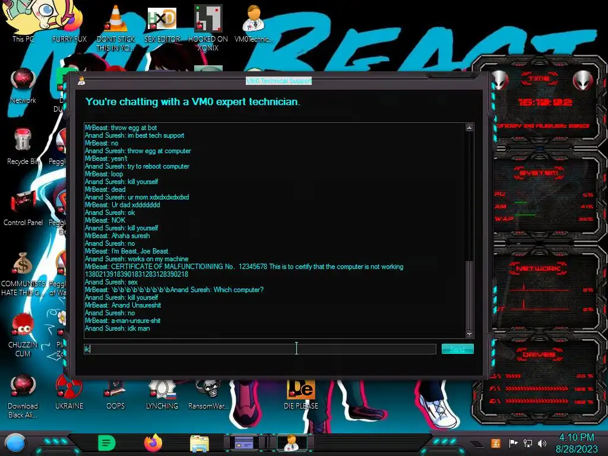Click the Send button in chat
The height and width of the screenshot is (456, 608).
coord(458,349)
